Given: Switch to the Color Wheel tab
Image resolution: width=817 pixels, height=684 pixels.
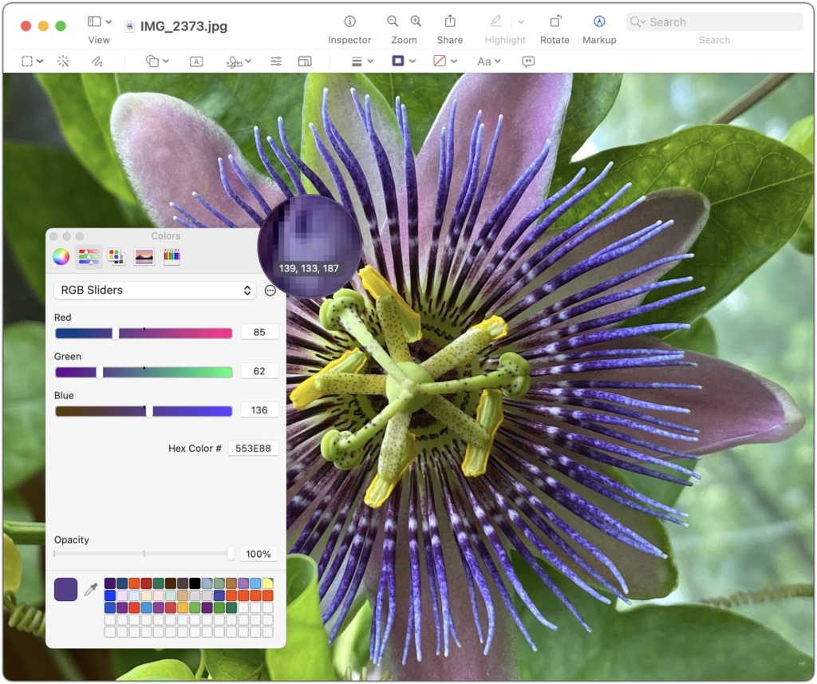Looking at the screenshot, I should pos(61,256).
